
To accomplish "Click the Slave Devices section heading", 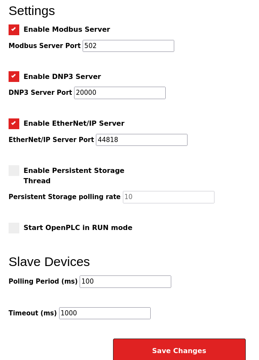I will coord(49,262).
